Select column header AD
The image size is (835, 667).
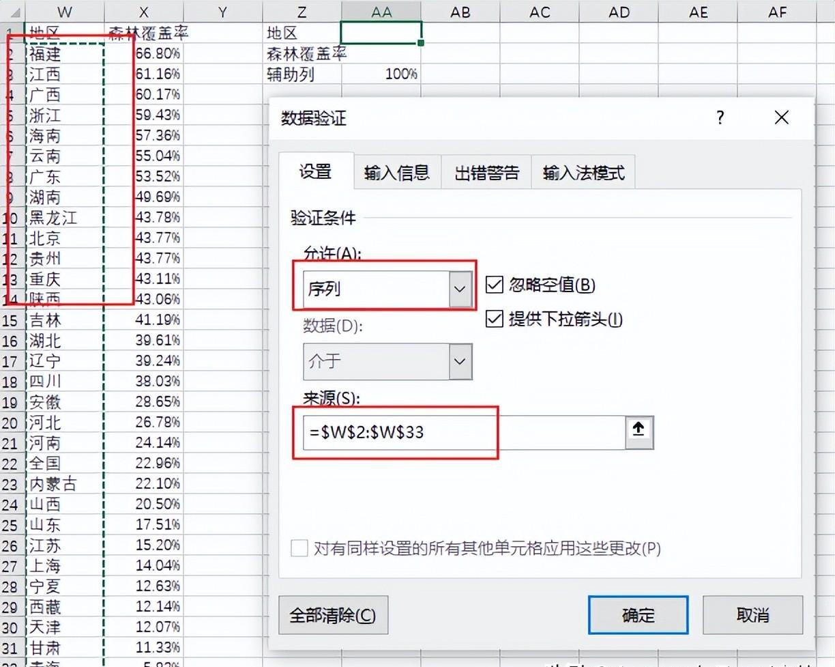tap(619, 12)
